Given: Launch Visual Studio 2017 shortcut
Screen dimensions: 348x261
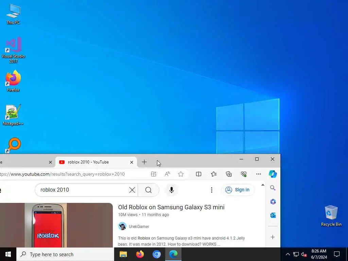Looking at the screenshot, I should [x=13, y=50].
